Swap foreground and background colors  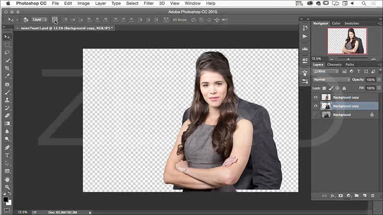click(x=10, y=193)
